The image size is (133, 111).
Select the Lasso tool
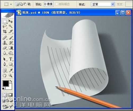[5, 26]
